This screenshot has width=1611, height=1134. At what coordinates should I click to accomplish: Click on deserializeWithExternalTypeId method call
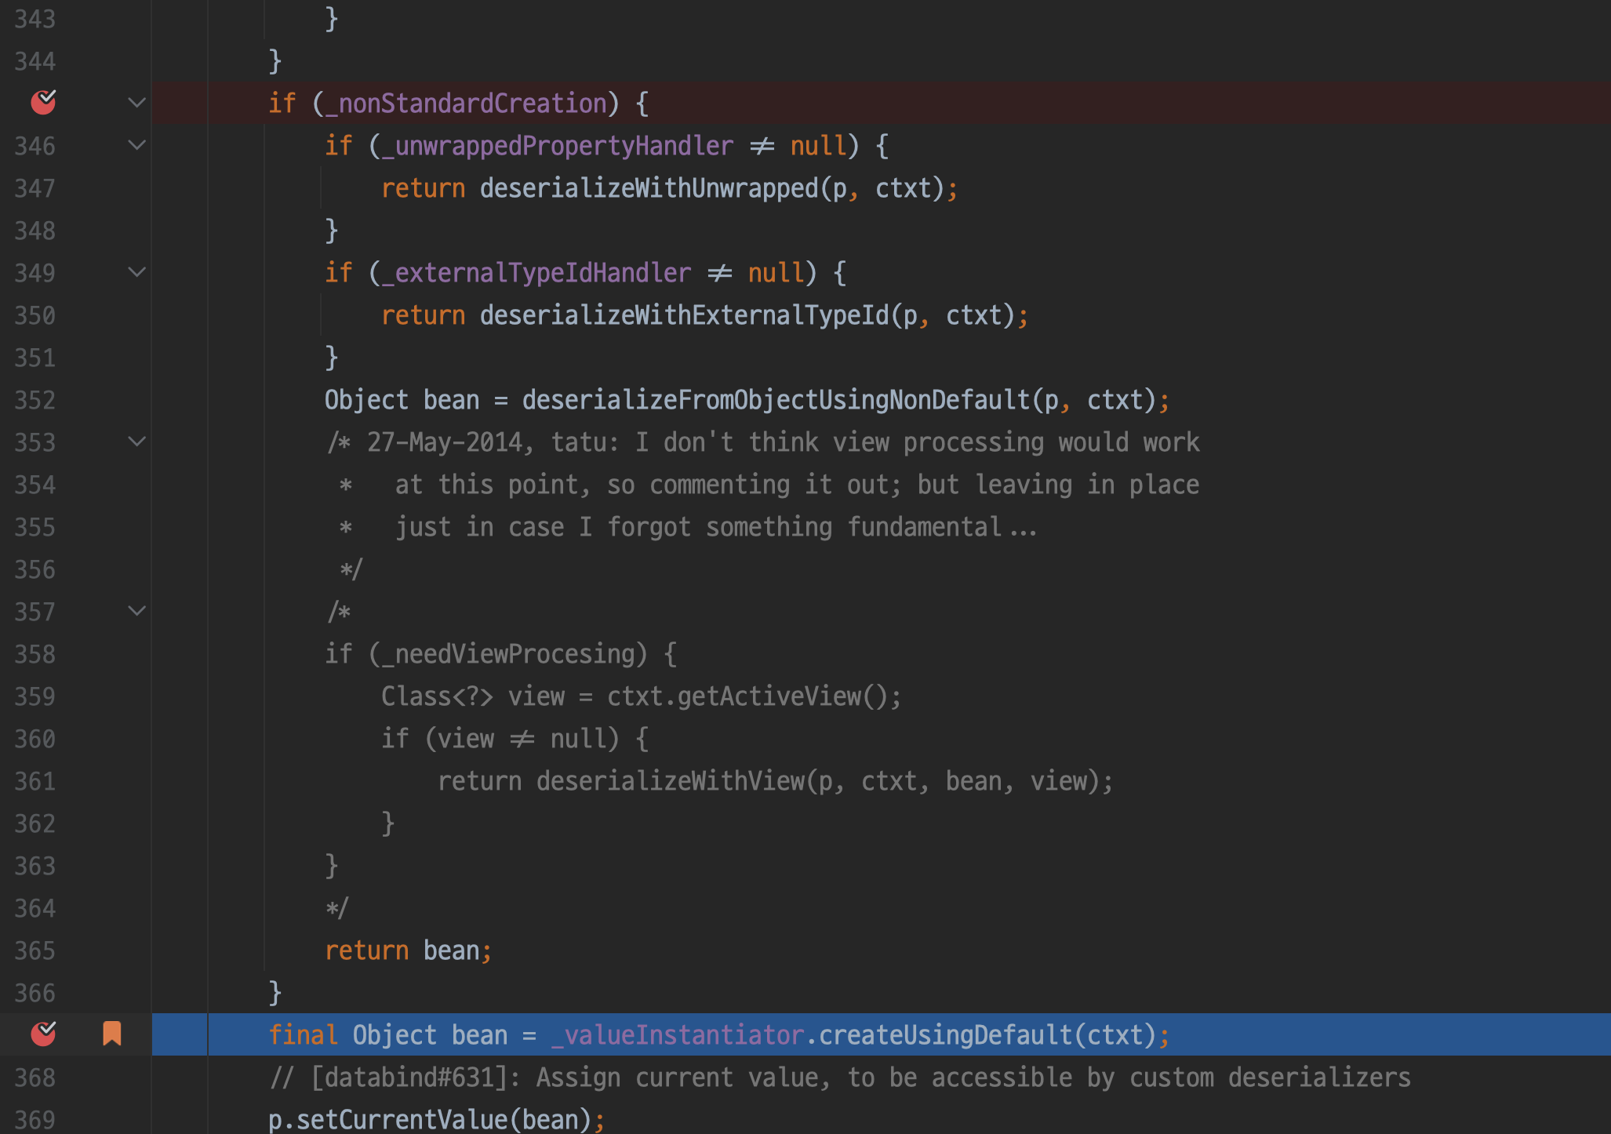[685, 315]
